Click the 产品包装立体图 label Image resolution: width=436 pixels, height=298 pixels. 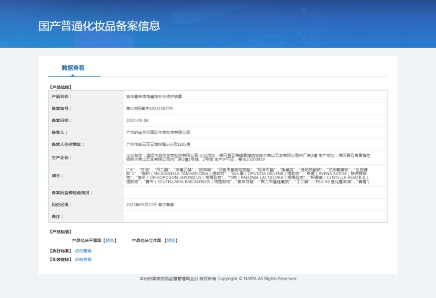pos(147,241)
